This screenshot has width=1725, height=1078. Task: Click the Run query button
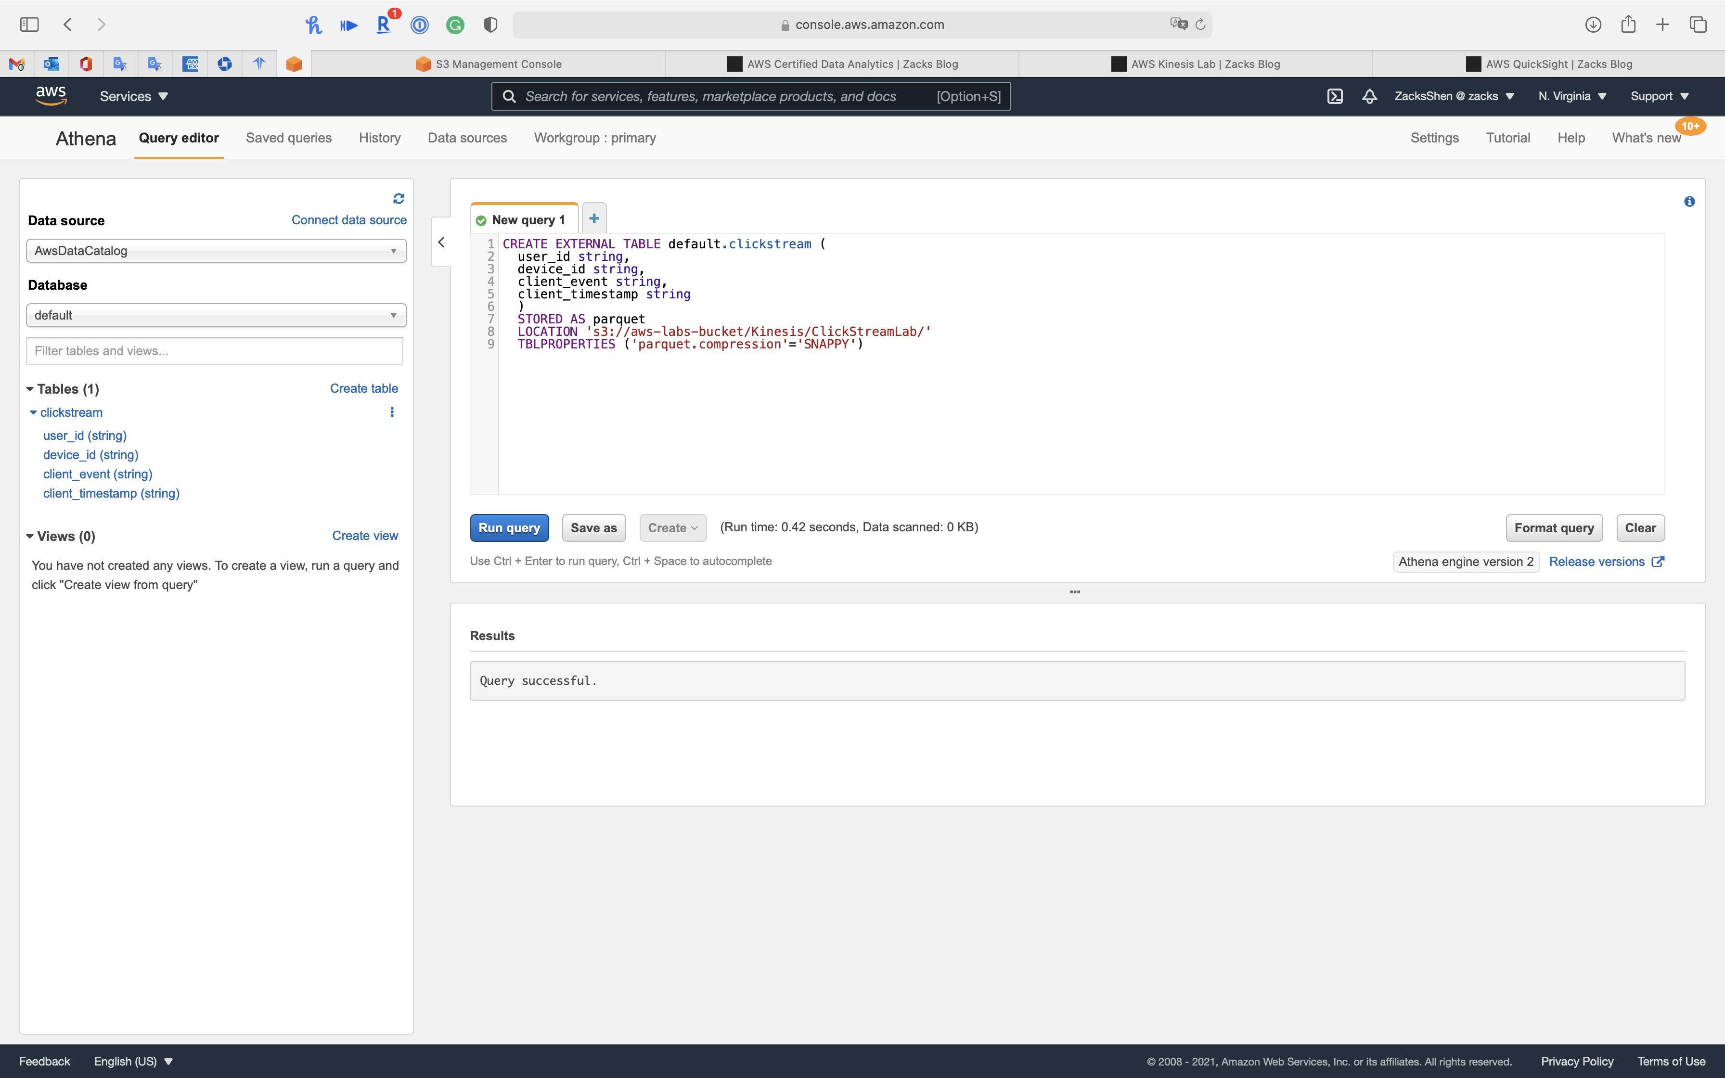coord(509,527)
